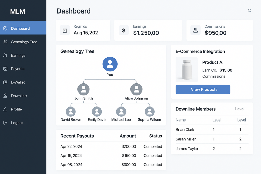The image size is (261, 174).
Task: Click the Status column header in payouts
Action: (155, 136)
